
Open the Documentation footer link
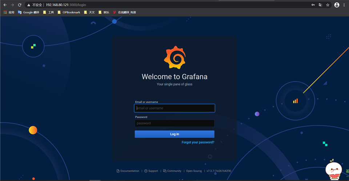128,171
